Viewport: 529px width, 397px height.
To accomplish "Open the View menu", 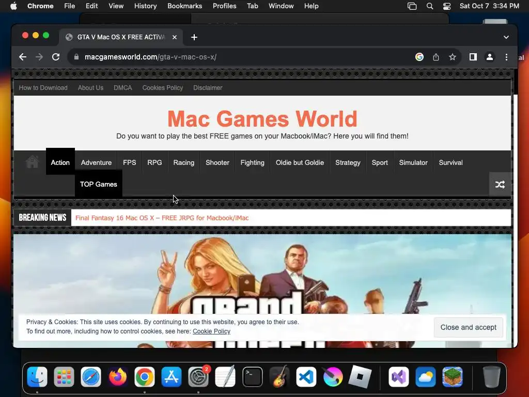I will click(x=116, y=6).
